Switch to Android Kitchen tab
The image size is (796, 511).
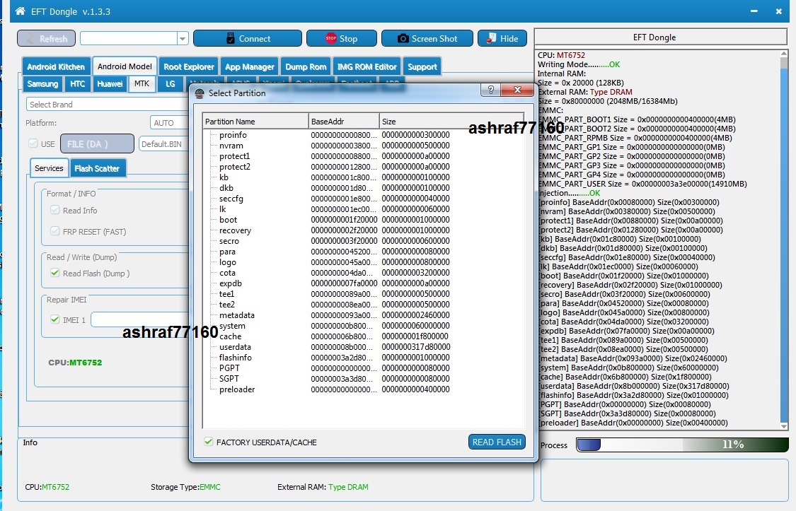click(x=56, y=66)
